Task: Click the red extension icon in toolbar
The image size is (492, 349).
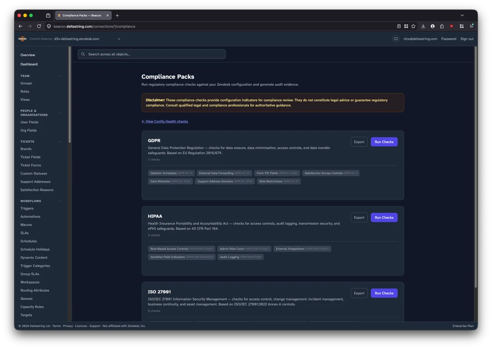Action: click(451, 26)
